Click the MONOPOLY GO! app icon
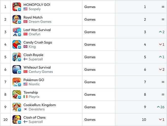 [x=17, y=7]
